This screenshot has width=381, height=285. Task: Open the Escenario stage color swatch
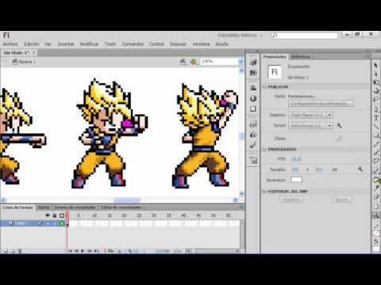pyautogui.click(x=296, y=180)
